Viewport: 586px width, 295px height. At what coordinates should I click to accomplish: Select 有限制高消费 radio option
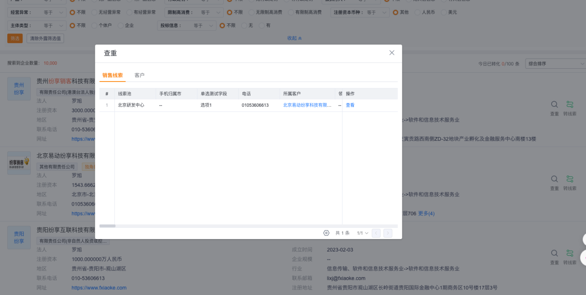(291, 12)
